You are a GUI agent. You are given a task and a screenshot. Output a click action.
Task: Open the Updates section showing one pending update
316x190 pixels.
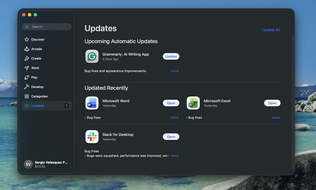pyautogui.click(x=37, y=106)
